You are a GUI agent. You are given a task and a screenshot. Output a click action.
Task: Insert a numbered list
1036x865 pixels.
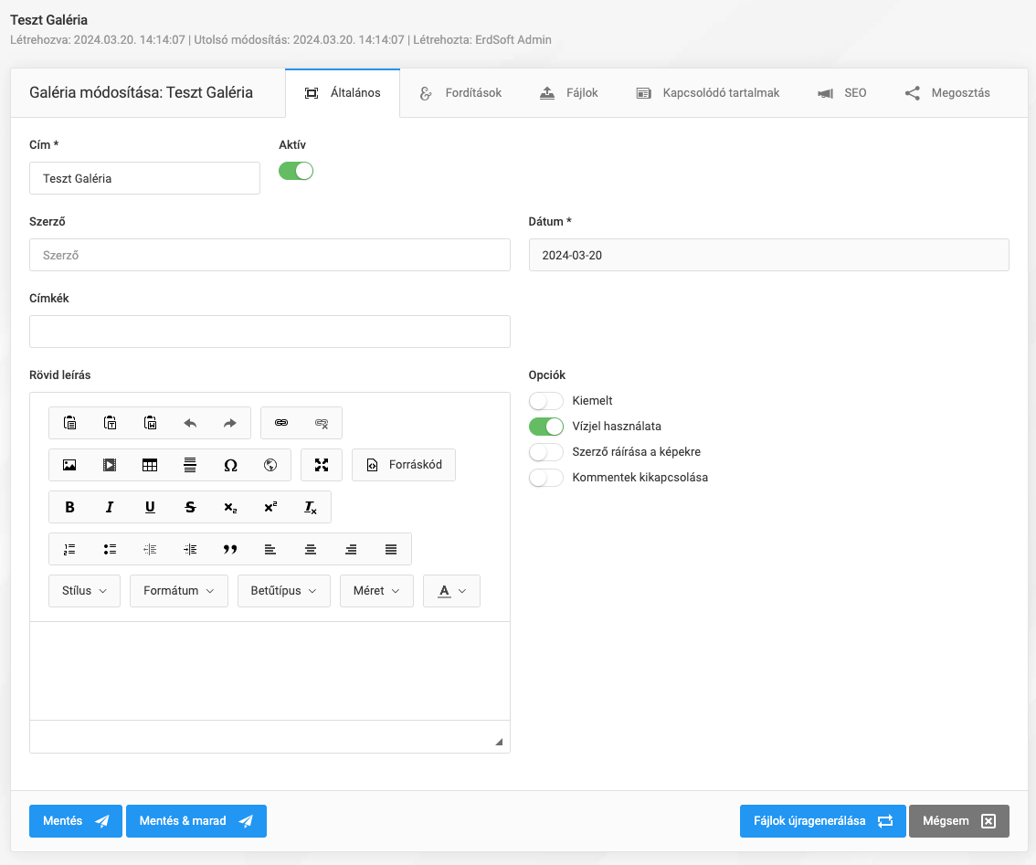tap(69, 549)
